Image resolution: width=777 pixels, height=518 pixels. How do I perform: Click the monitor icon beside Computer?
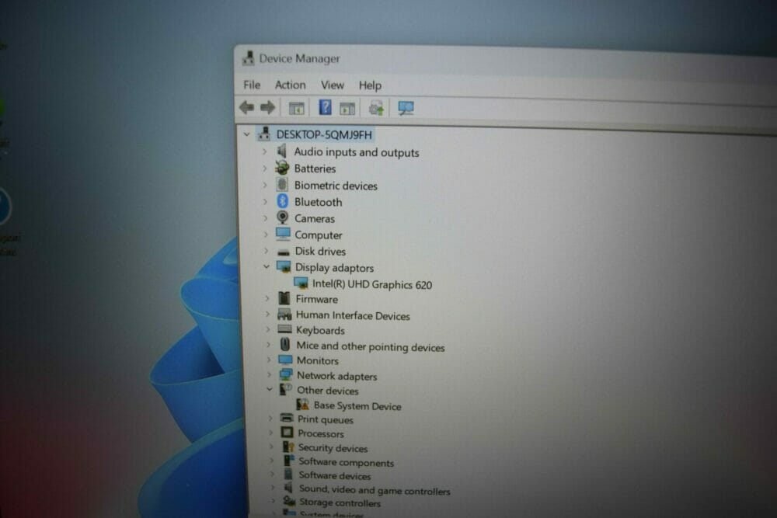tap(284, 234)
